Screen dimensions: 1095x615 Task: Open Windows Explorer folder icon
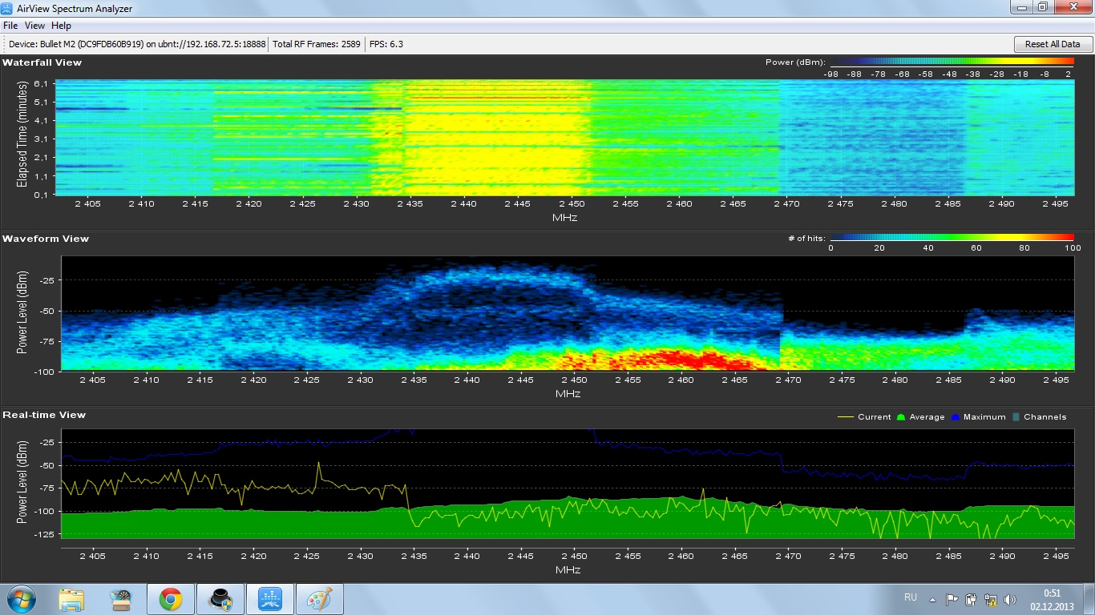[x=71, y=599]
